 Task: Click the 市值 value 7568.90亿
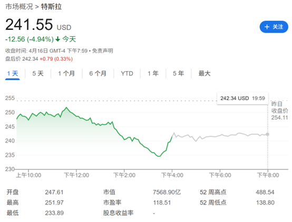(x=167, y=192)
